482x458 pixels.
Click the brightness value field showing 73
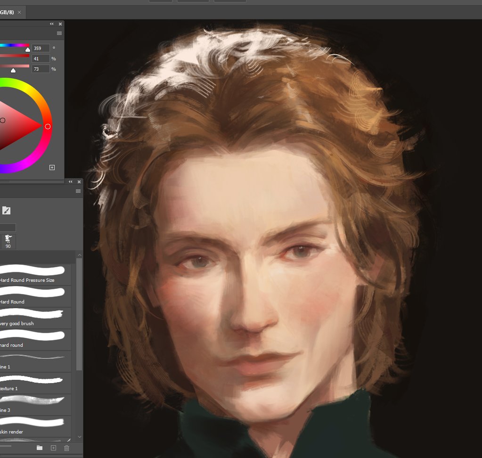click(41, 69)
